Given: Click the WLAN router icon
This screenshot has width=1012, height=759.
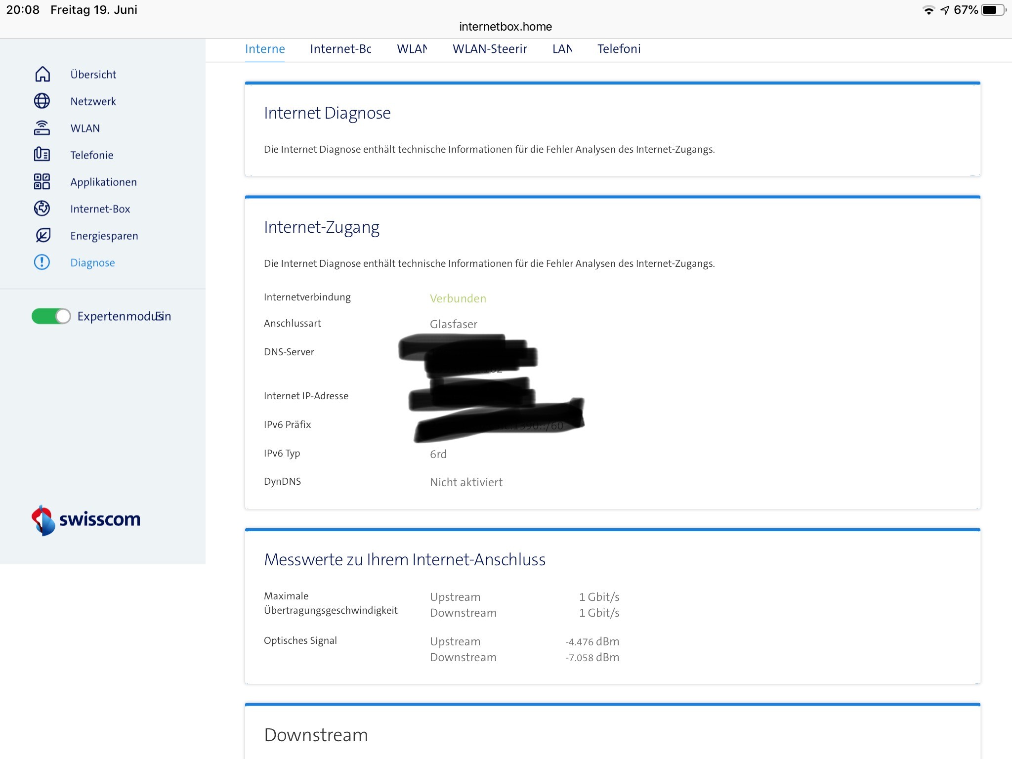Looking at the screenshot, I should tap(42, 128).
